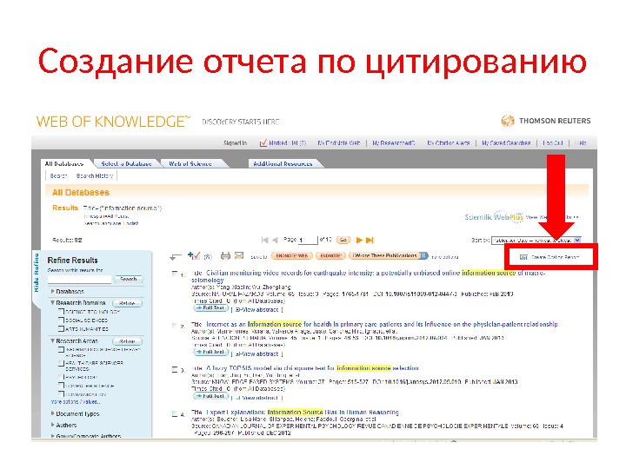
Task: Jump to last results page arrow
Action: pos(370,240)
